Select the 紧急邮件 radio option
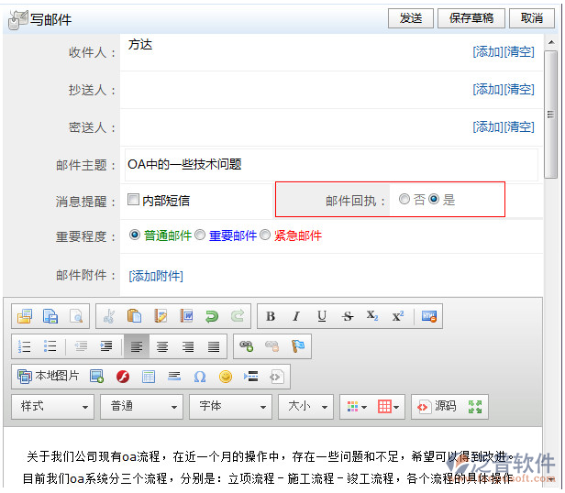This screenshot has width=565, height=493. point(266,236)
